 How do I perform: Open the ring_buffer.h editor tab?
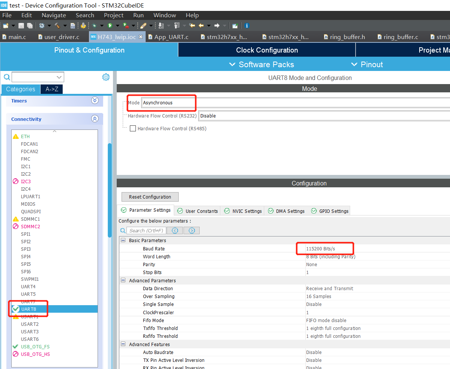[x=345, y=37]
